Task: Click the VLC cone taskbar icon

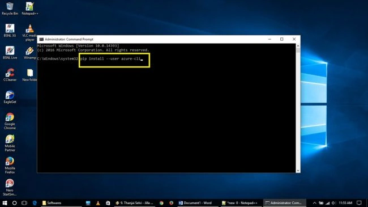Action: click(x=98, y=203)
